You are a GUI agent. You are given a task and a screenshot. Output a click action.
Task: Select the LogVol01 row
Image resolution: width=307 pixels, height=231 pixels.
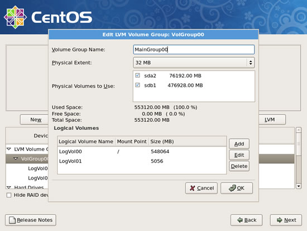[x=142, y=161]
